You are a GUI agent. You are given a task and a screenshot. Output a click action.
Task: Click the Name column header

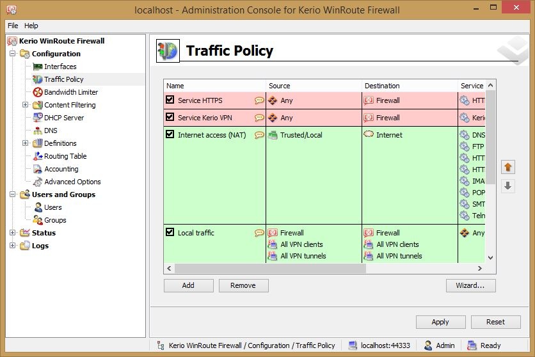click(x=215, y=86)
